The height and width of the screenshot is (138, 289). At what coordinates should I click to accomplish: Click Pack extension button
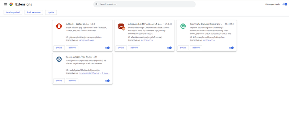tap(34, 12)
